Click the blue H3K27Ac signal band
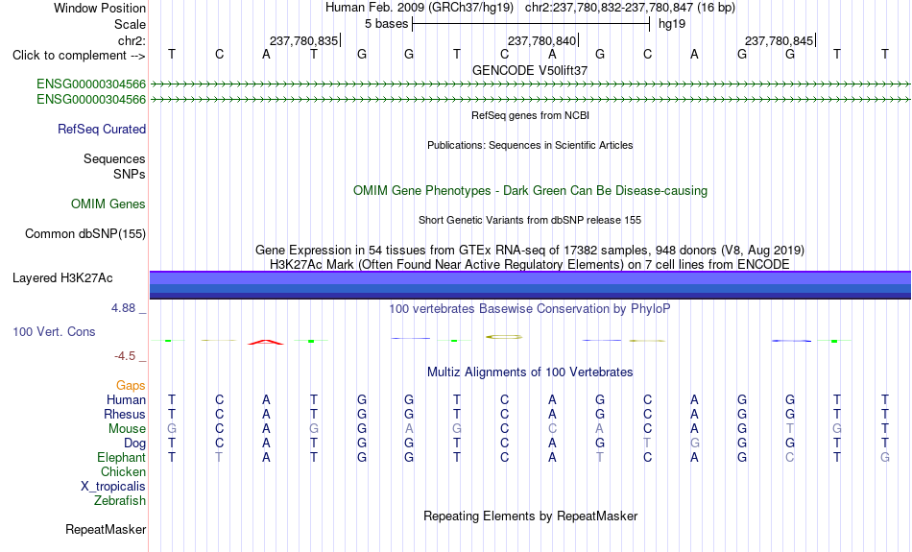912x552 pixels. coord(530,285)
